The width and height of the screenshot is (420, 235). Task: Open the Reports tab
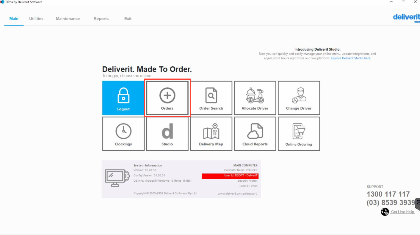point(101,19)
